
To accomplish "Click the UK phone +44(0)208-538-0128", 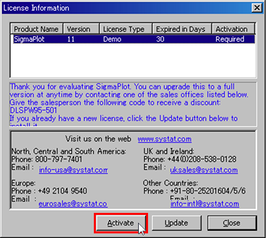I will click(x=202, y=159).
